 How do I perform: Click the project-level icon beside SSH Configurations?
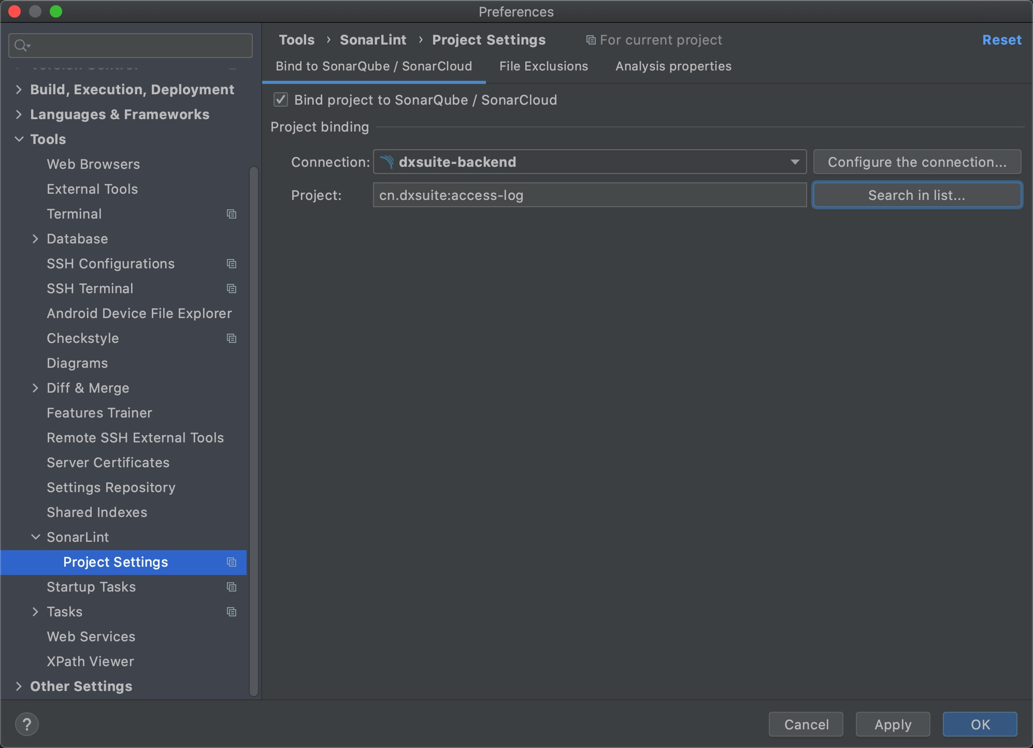[232, 264]
